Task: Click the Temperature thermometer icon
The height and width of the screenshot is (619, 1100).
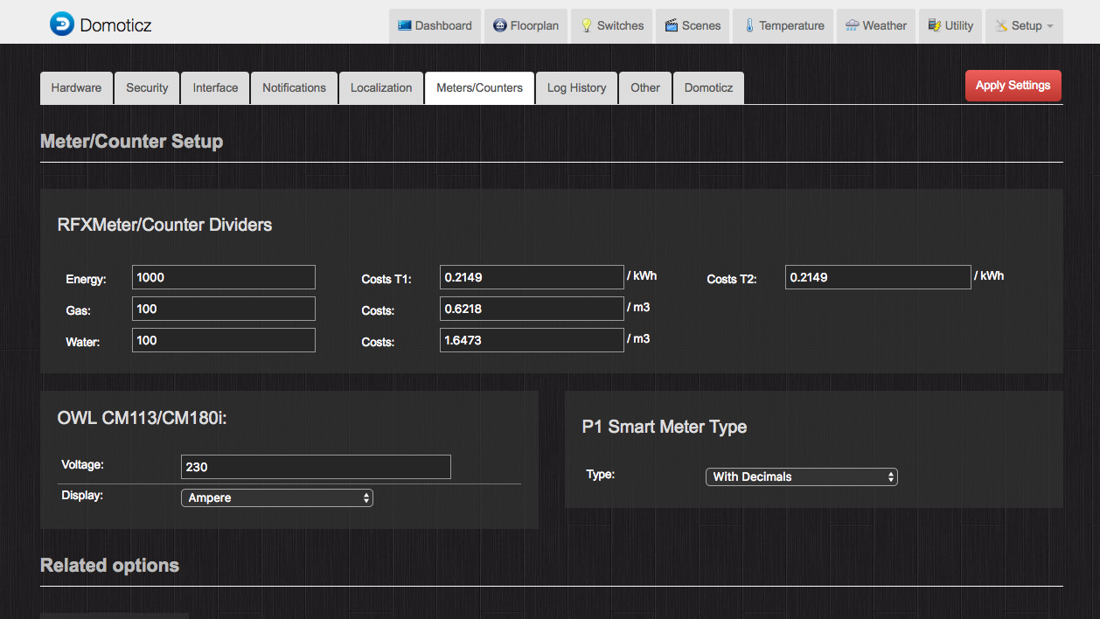Action: tap(749, 25)
